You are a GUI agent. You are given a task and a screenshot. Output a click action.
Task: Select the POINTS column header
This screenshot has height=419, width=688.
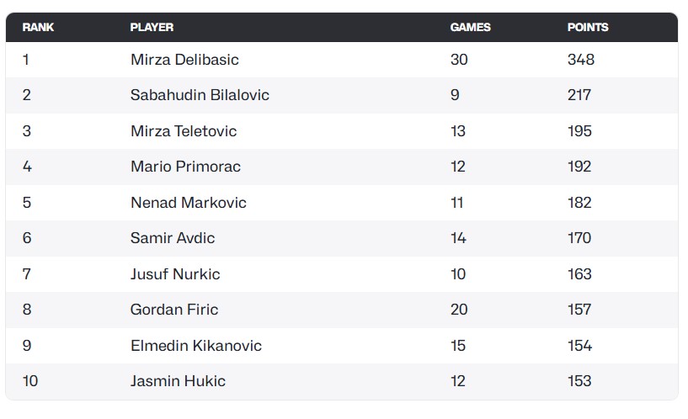pos(587,27)
